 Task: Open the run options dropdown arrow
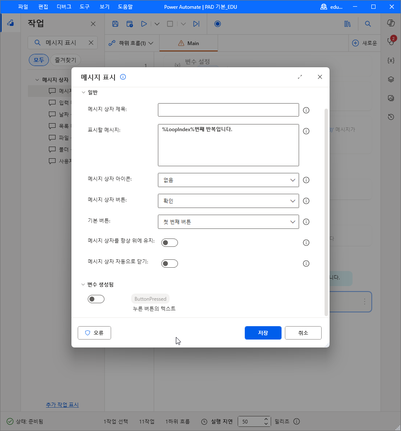(157, 24)
